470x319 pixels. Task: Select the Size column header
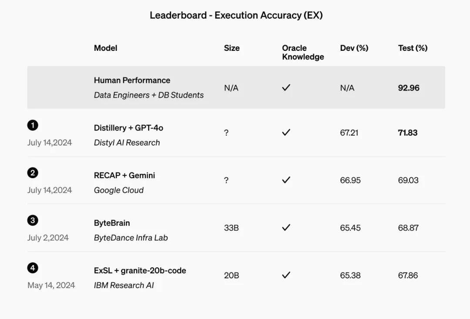pos(232,48)
